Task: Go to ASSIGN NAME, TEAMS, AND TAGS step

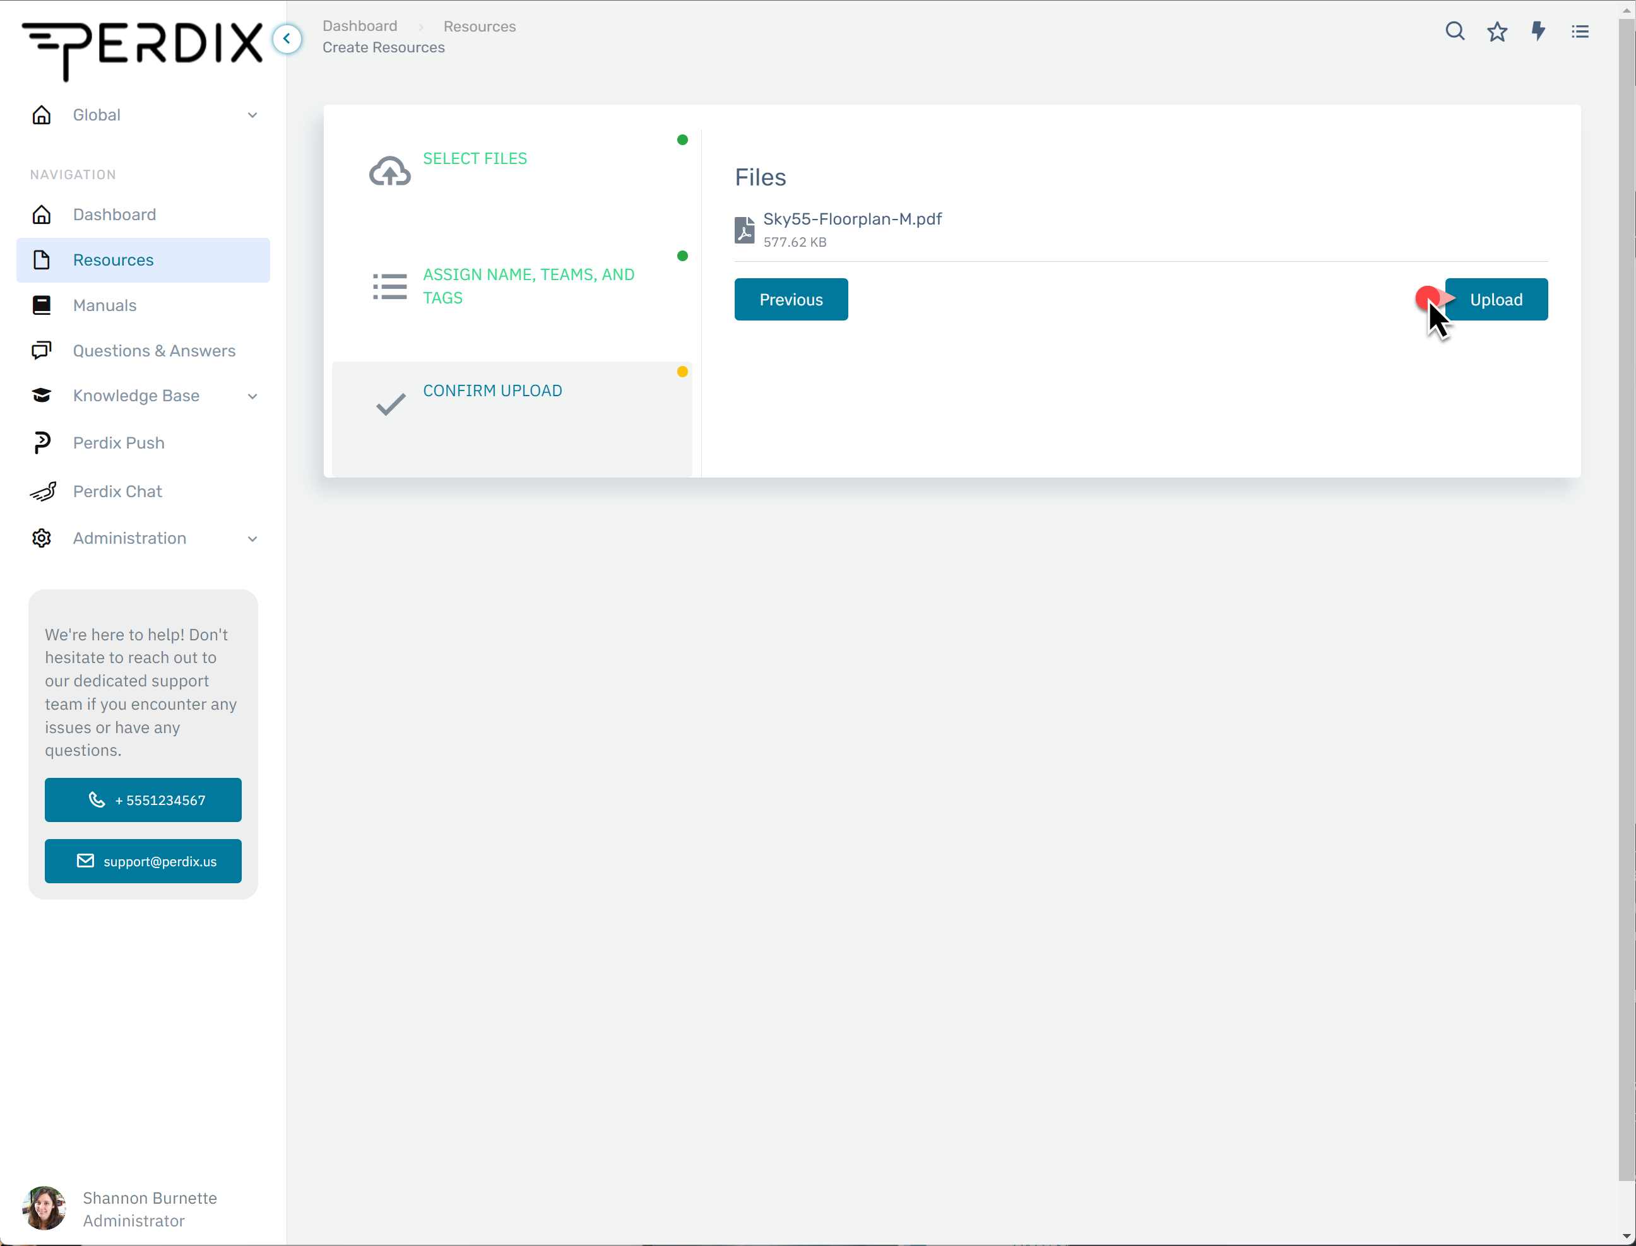Action: click(512, 303)
